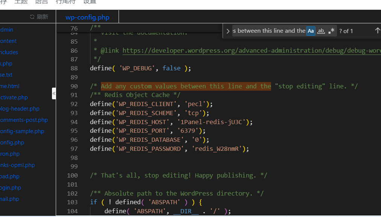Click highlighted 'Add any custom values' match

[186, 86]
